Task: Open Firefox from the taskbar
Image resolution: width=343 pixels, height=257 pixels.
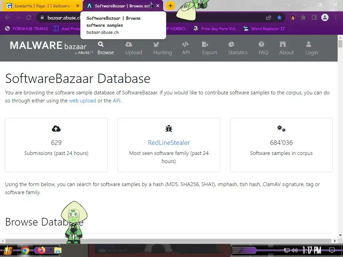Action: [41, 250]
